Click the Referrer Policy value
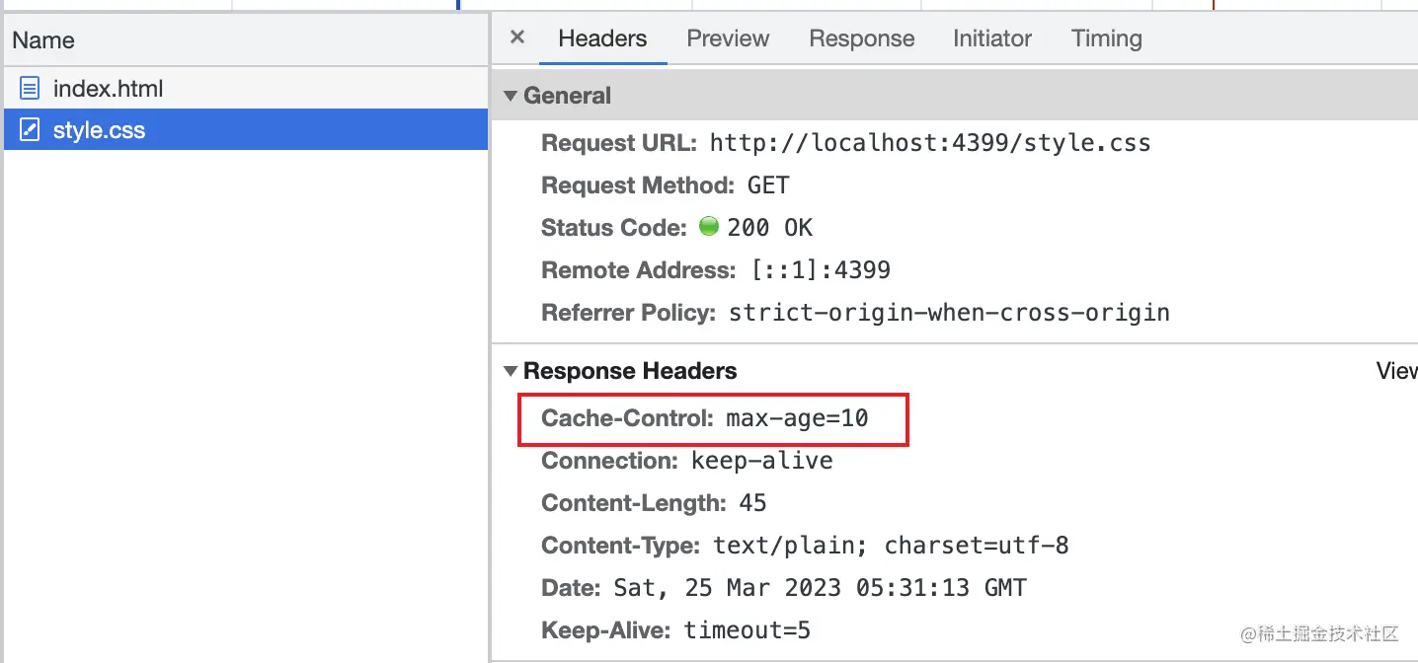Image resolution: width=1418 pixels, height=663 pixels. (x=949, y=313)
